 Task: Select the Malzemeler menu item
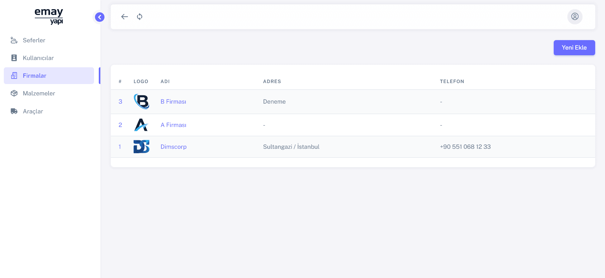point(39,93)
